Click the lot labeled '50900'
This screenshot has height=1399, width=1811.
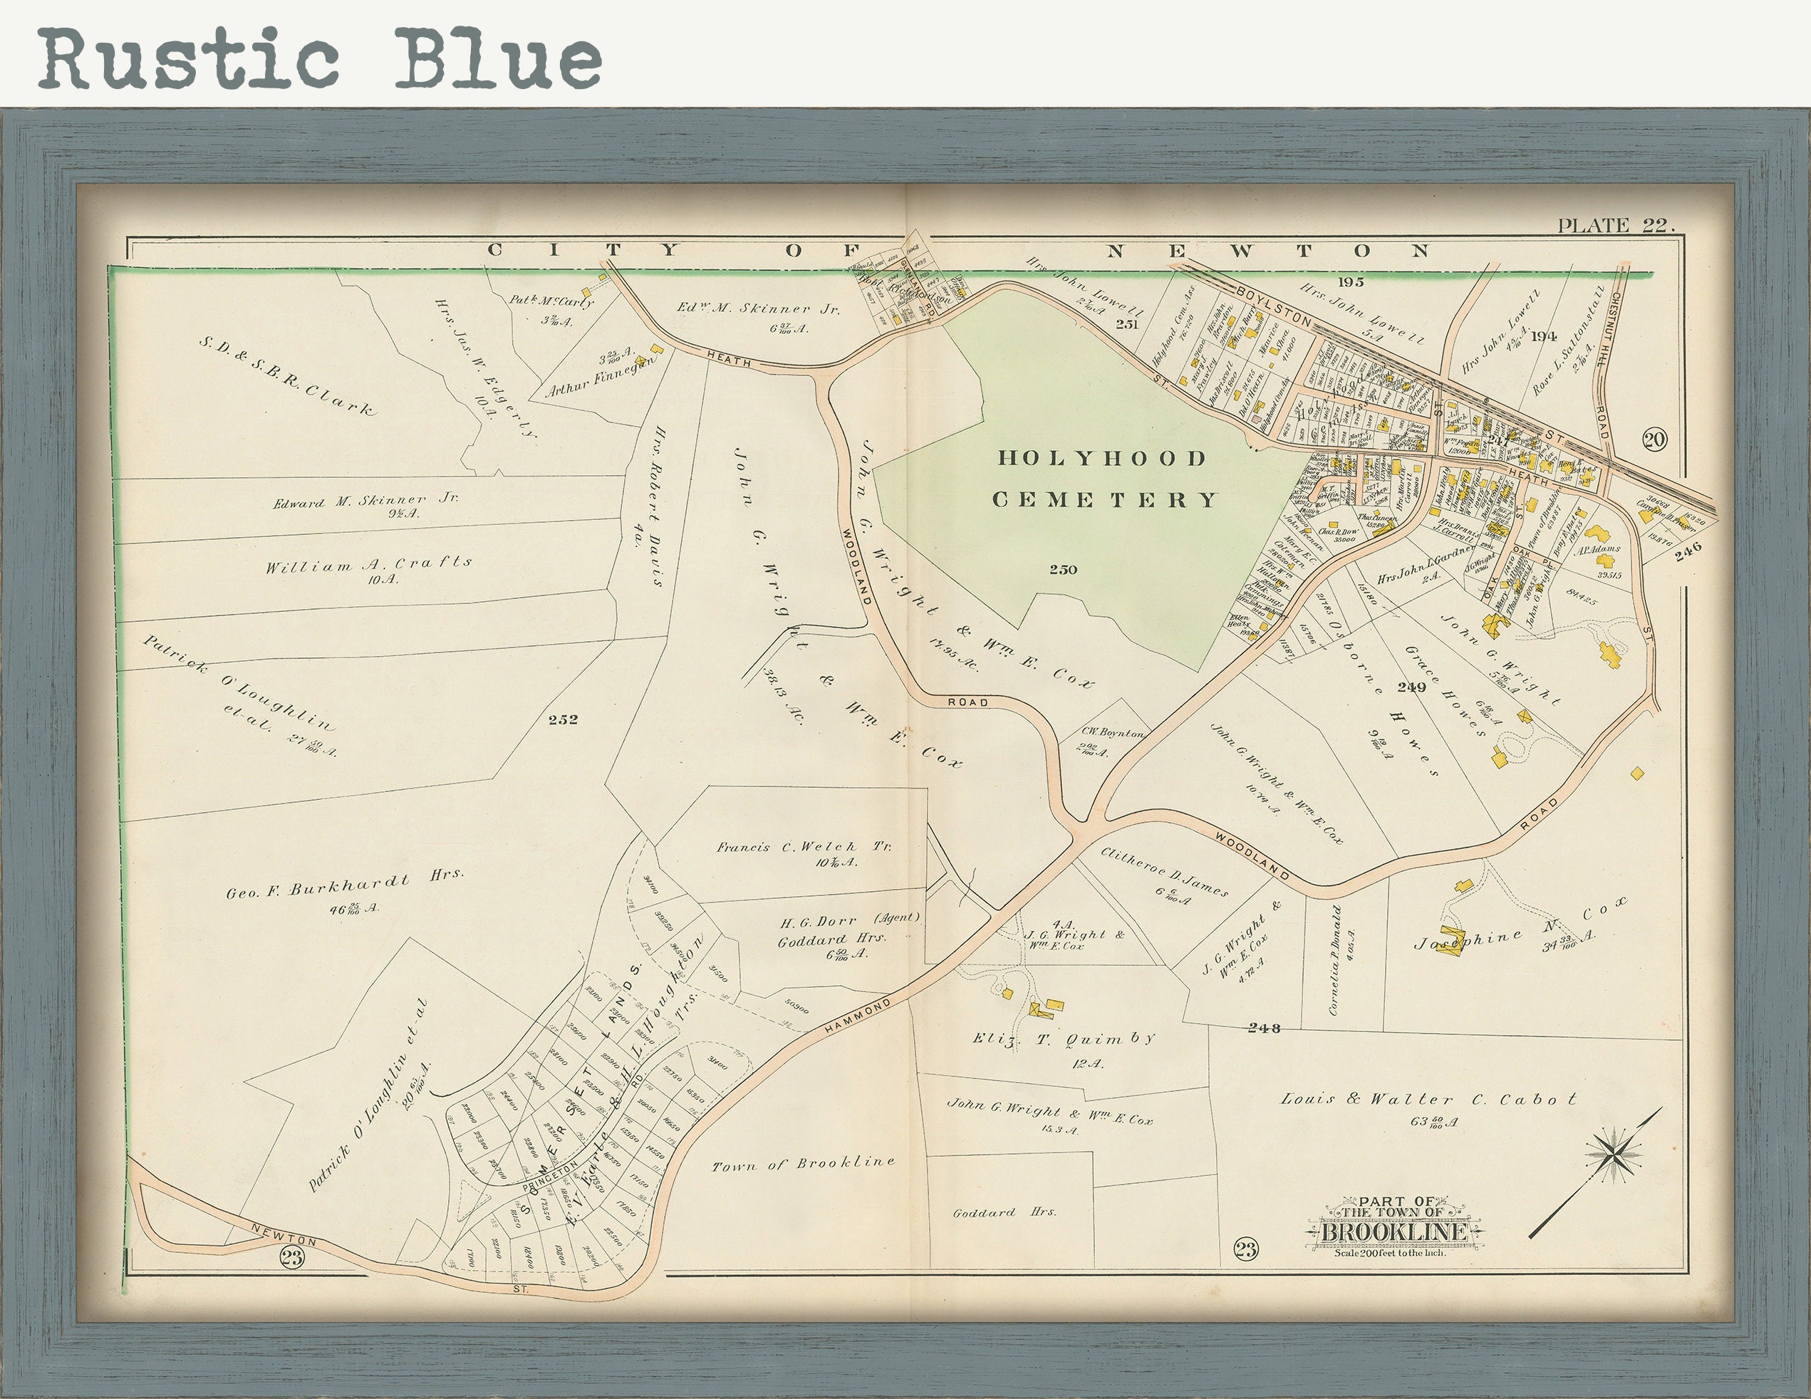796,1004
